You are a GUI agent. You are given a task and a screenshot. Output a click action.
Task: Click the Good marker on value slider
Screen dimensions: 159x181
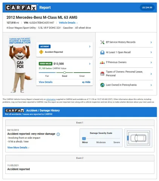pyautogui.click(x=64, y=72)
